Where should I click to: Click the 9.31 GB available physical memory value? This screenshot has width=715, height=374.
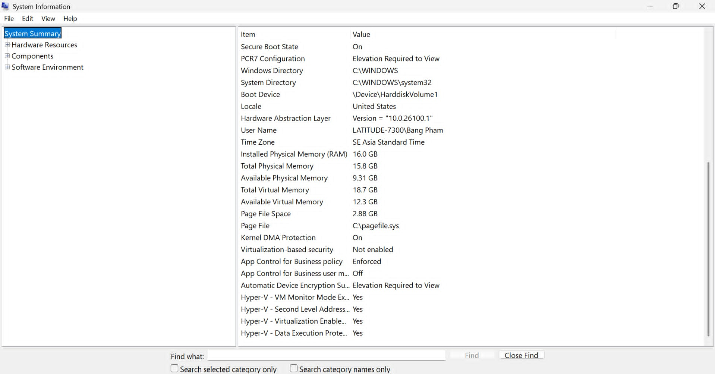click(365, 178)
